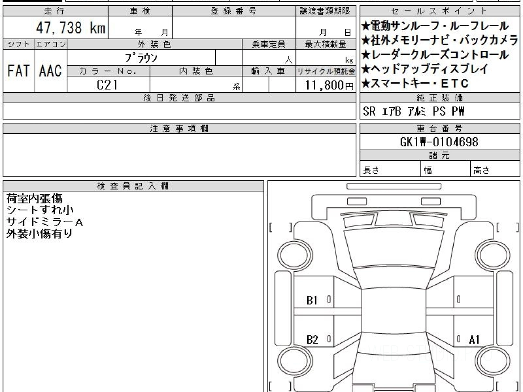The image size is (523, 392).
Task: Select exterior color value ブラウン
Action: pyautogui.click(x=141, y=57)
